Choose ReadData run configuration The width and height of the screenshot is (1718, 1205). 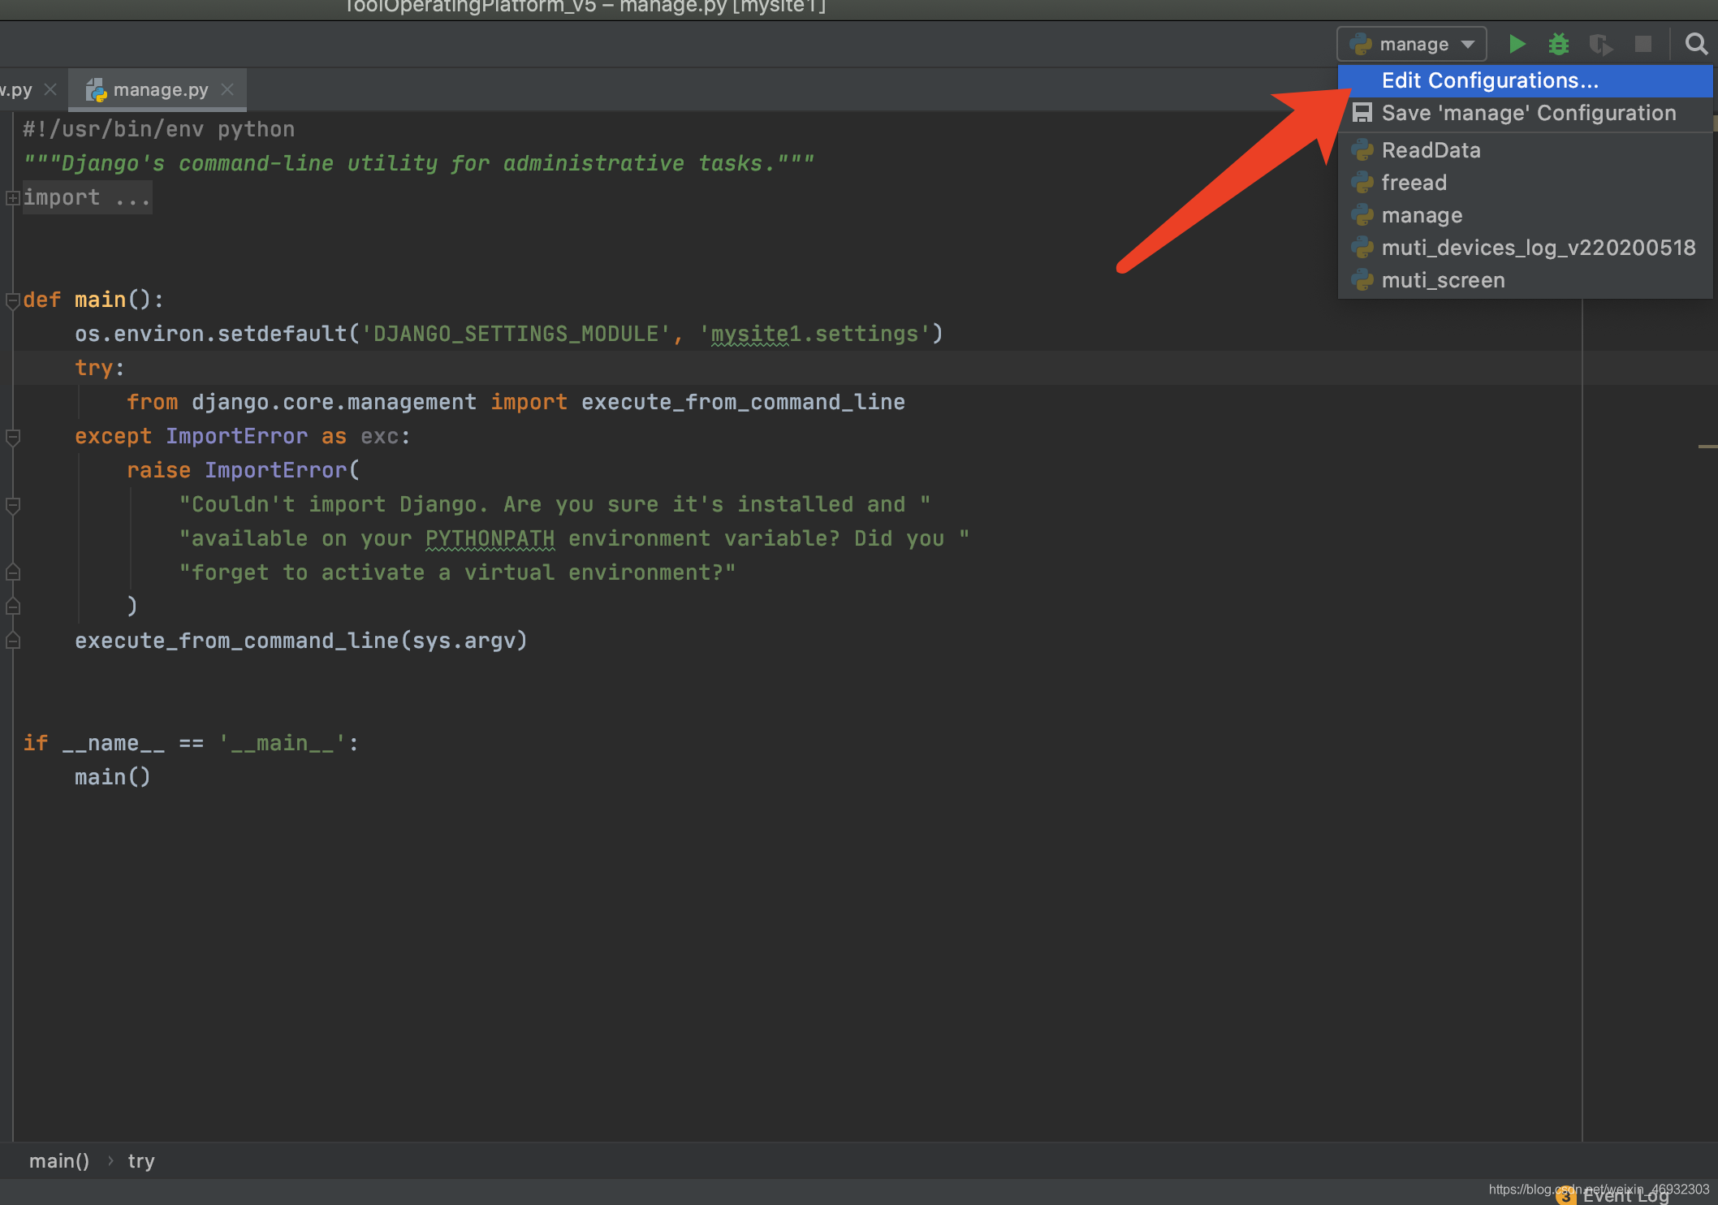tap(1430, 150)
